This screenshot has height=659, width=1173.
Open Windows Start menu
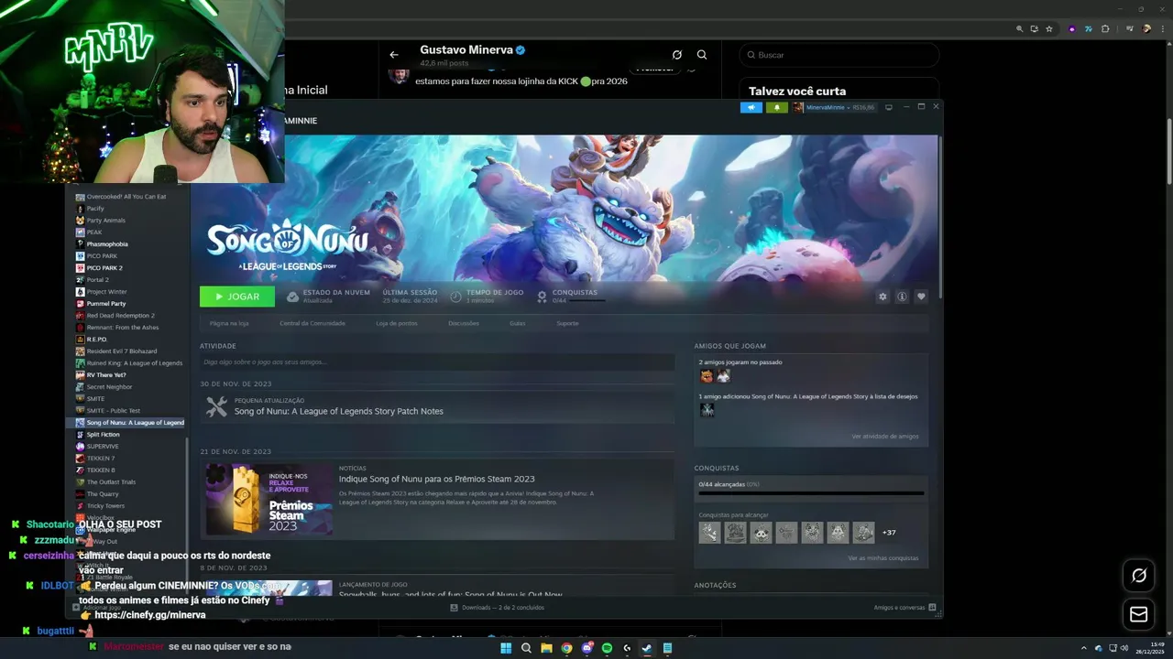click(x=506, y=648)
